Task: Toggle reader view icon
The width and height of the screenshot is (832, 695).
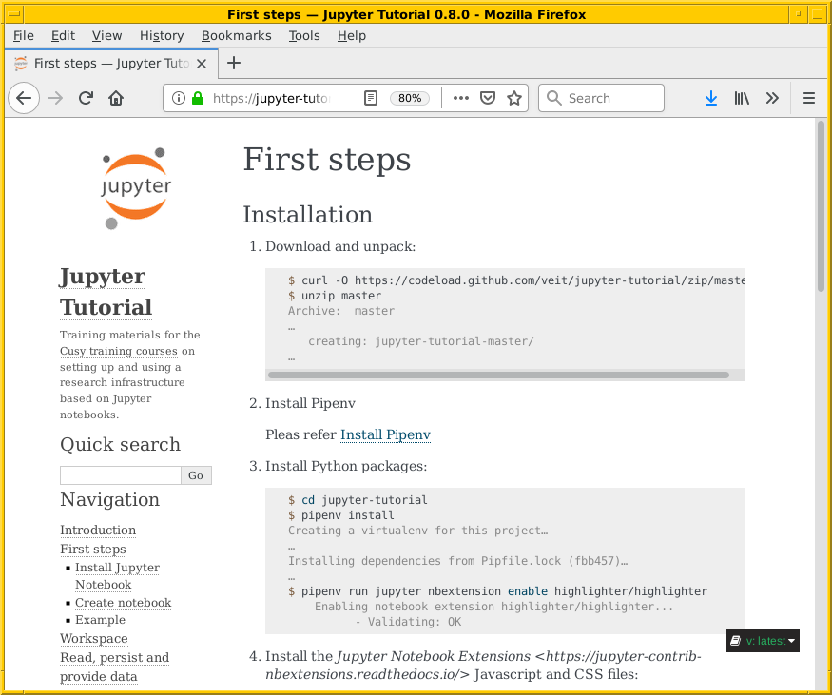Action: [x=371, y=98]
